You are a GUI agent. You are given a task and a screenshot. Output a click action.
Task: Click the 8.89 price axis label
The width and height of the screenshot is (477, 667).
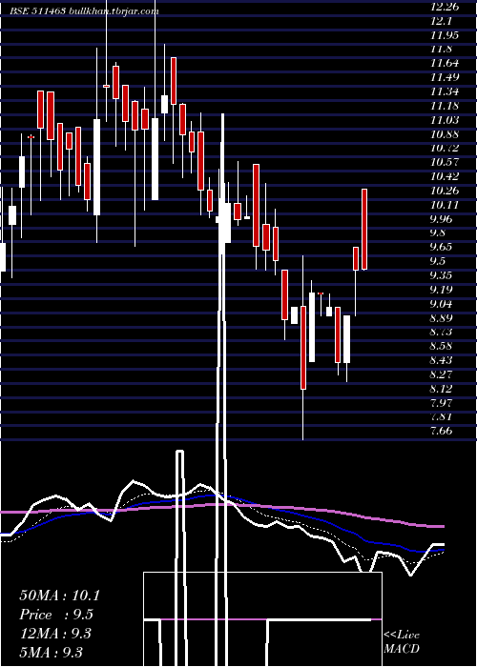click(441, 317)
